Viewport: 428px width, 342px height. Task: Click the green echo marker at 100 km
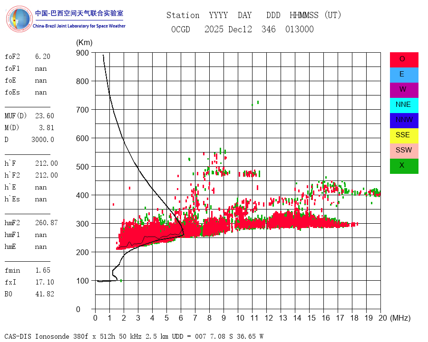coord(121,281)
